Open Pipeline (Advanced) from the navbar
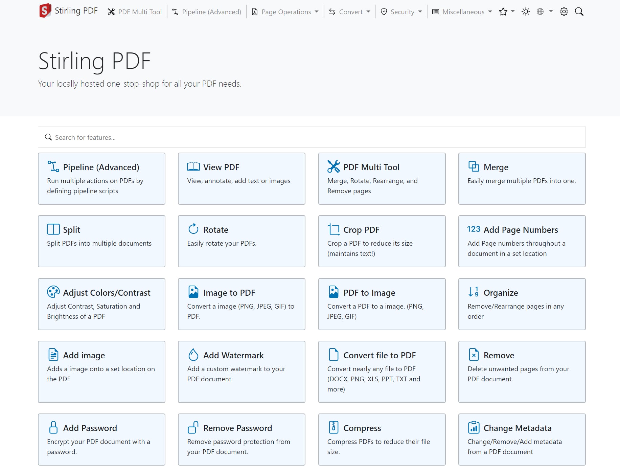This screenshot has width=620, height=471. click(x=207, y=12)
